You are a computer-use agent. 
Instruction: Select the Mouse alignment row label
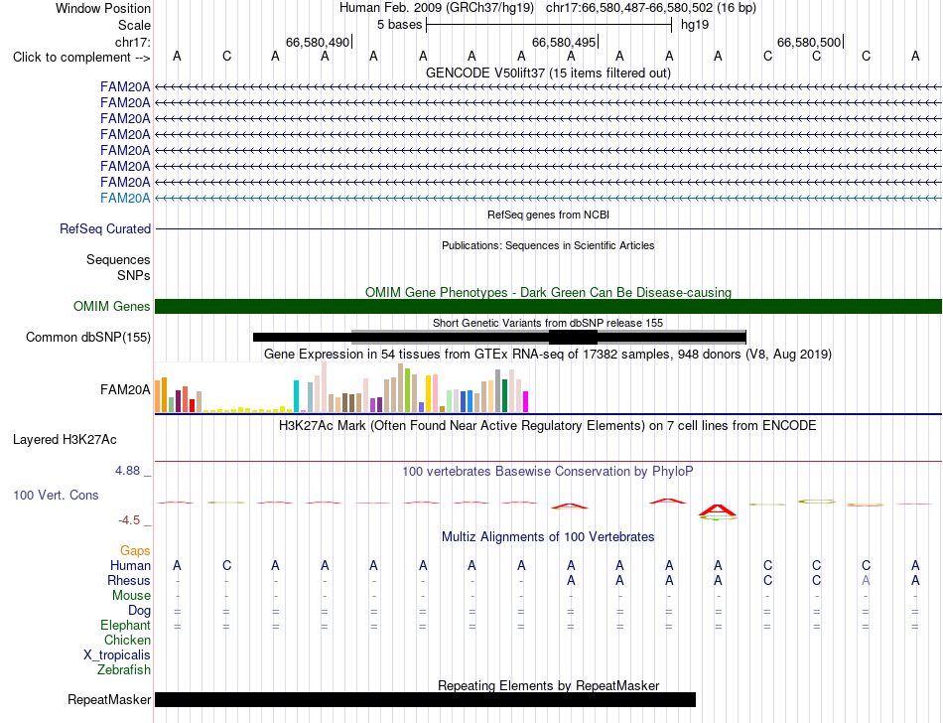tap(131, 595)
